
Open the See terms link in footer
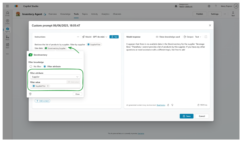click(141, 133)
